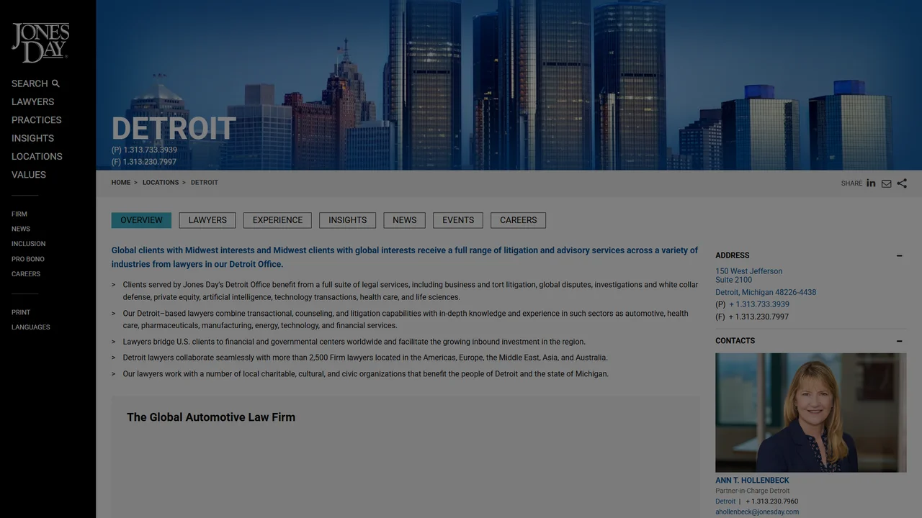Click the Jones Day logo

click(40, 42)
